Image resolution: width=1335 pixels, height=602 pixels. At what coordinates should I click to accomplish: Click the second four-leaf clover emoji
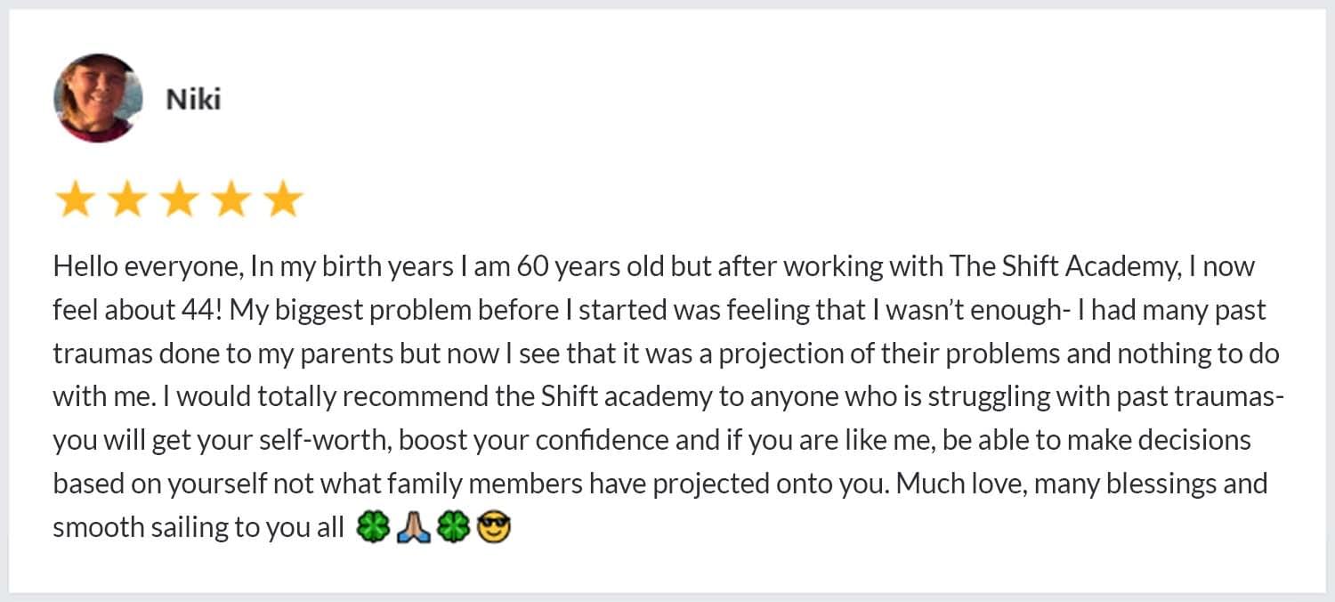tap(453, 528)
